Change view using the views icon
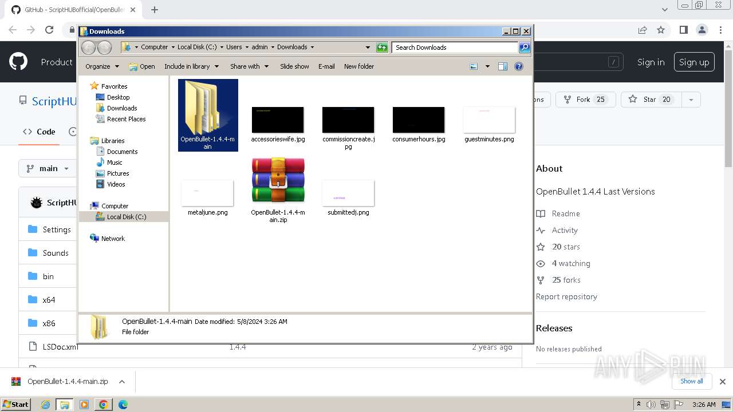Viewport: 733px width, 412px height. click(x=474, y=66)
